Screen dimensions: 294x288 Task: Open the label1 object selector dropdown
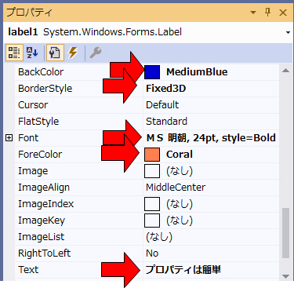(x=288, y=32)
